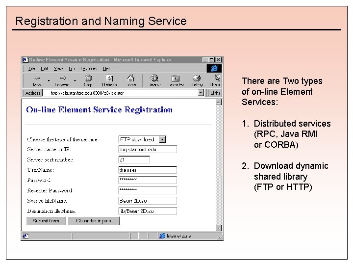Click the scrollbar up arrow
This screenshot has height=265, width=353.
(x=218, y=102)
